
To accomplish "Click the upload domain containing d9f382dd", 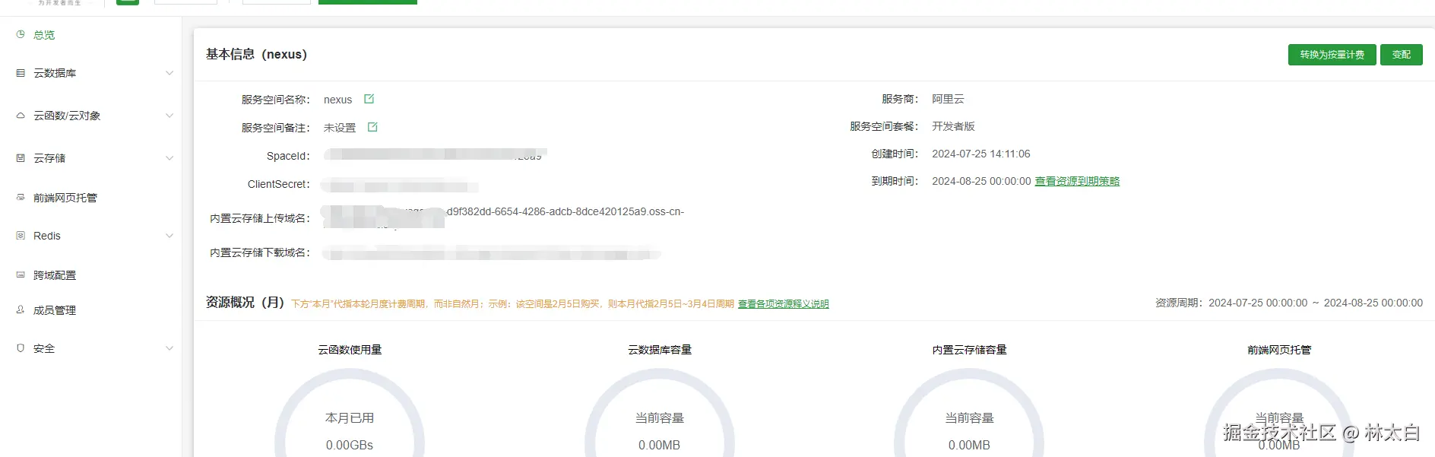I will tap(502, 217).
